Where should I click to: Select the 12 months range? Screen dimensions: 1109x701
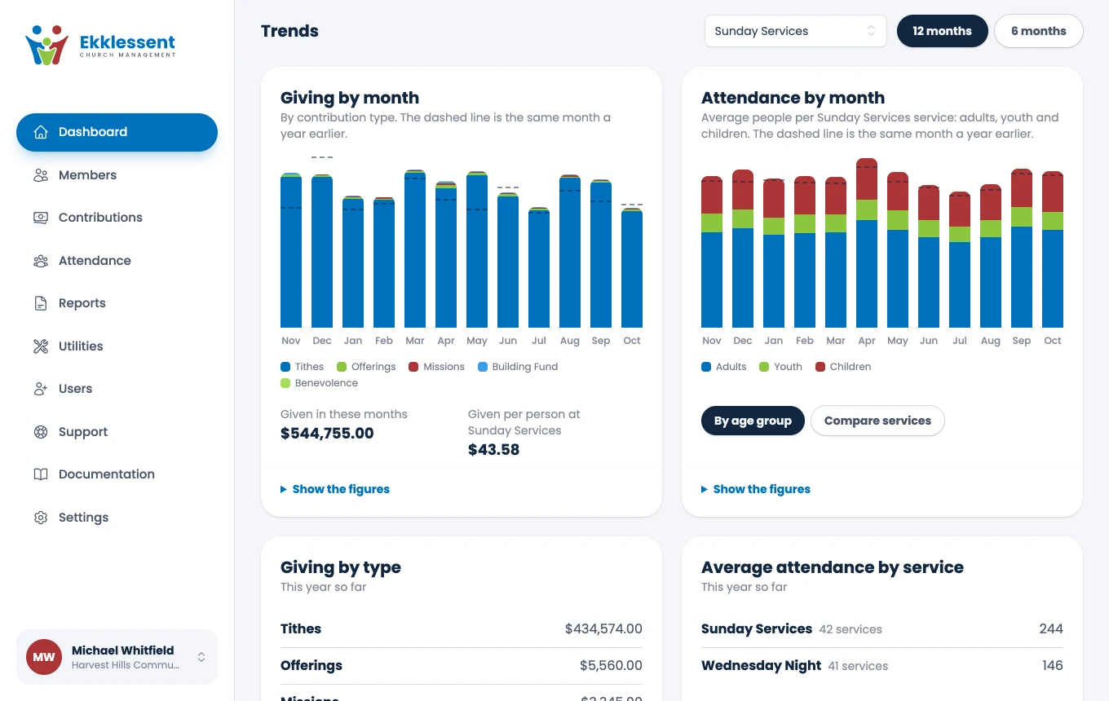click(x=942, y=31)
